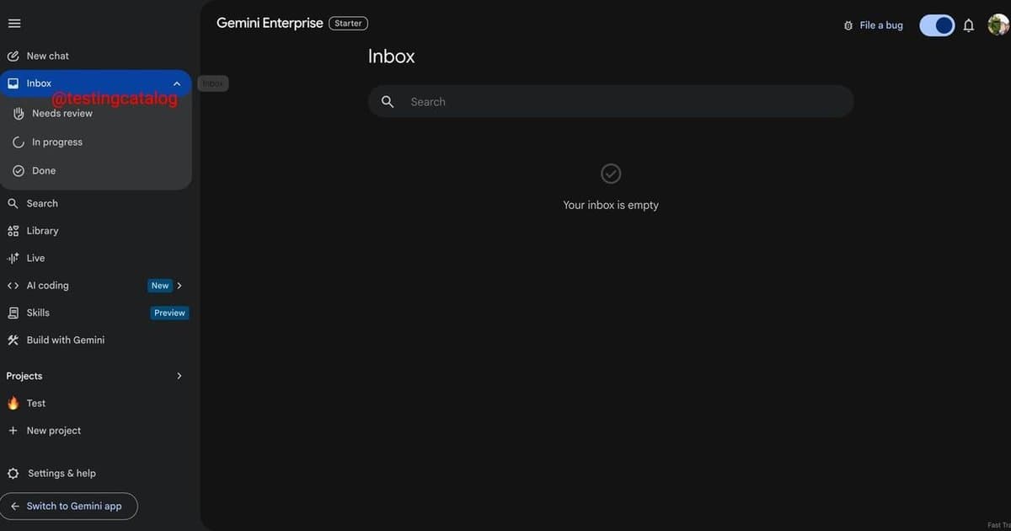Click the bug icon next to File a bug

[848, 26]
